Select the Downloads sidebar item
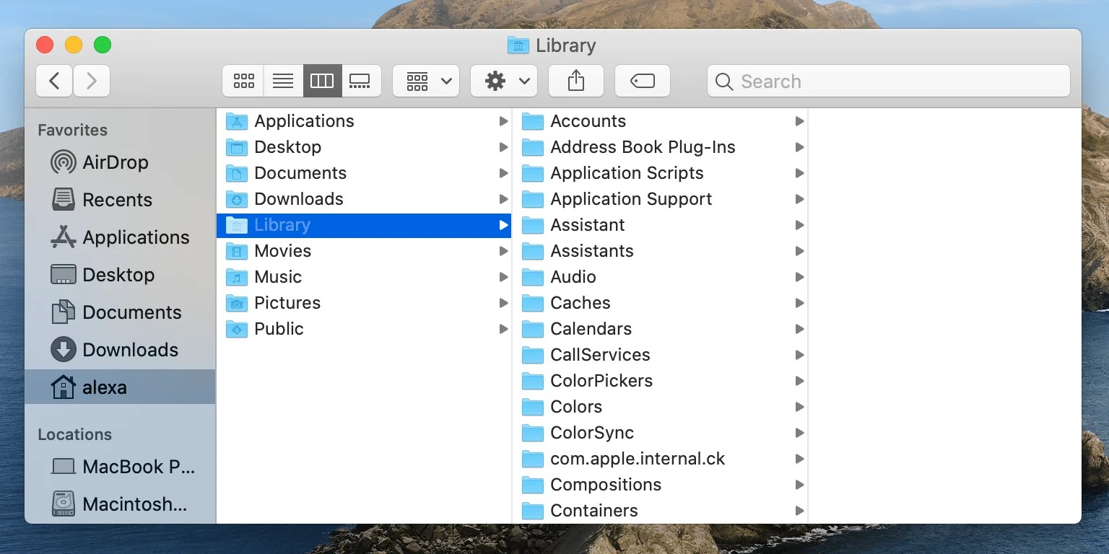This screenshot has height=554, width=1109. point(131,350)
